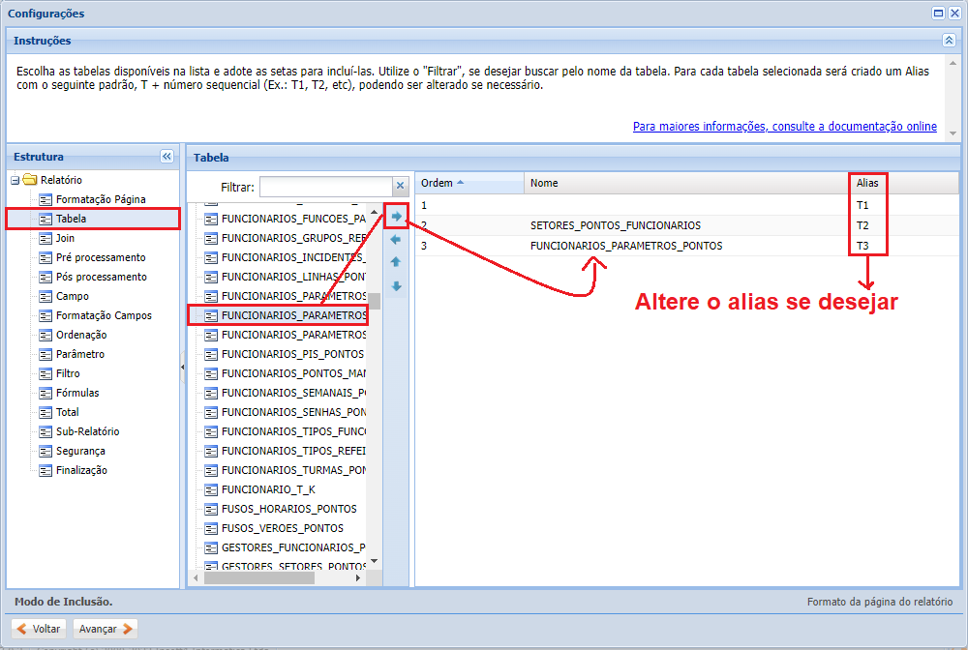
Task: Collapse the Instruções panel
Action: 949,41
